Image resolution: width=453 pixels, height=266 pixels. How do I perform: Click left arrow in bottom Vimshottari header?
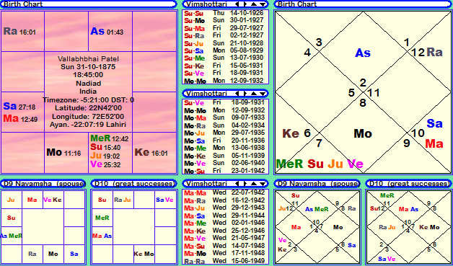pos(237,184)
